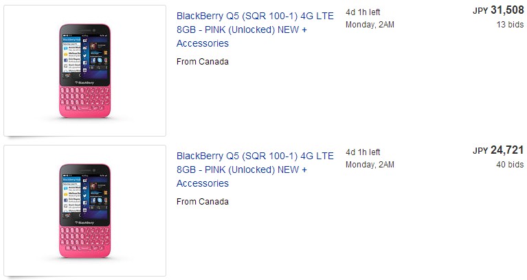Click the 24,721 price amount

[x=506, y=150]
